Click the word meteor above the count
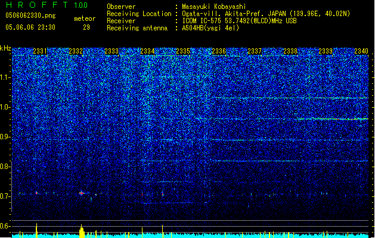This screenshot has width=375, height=238. coord(85,18)
